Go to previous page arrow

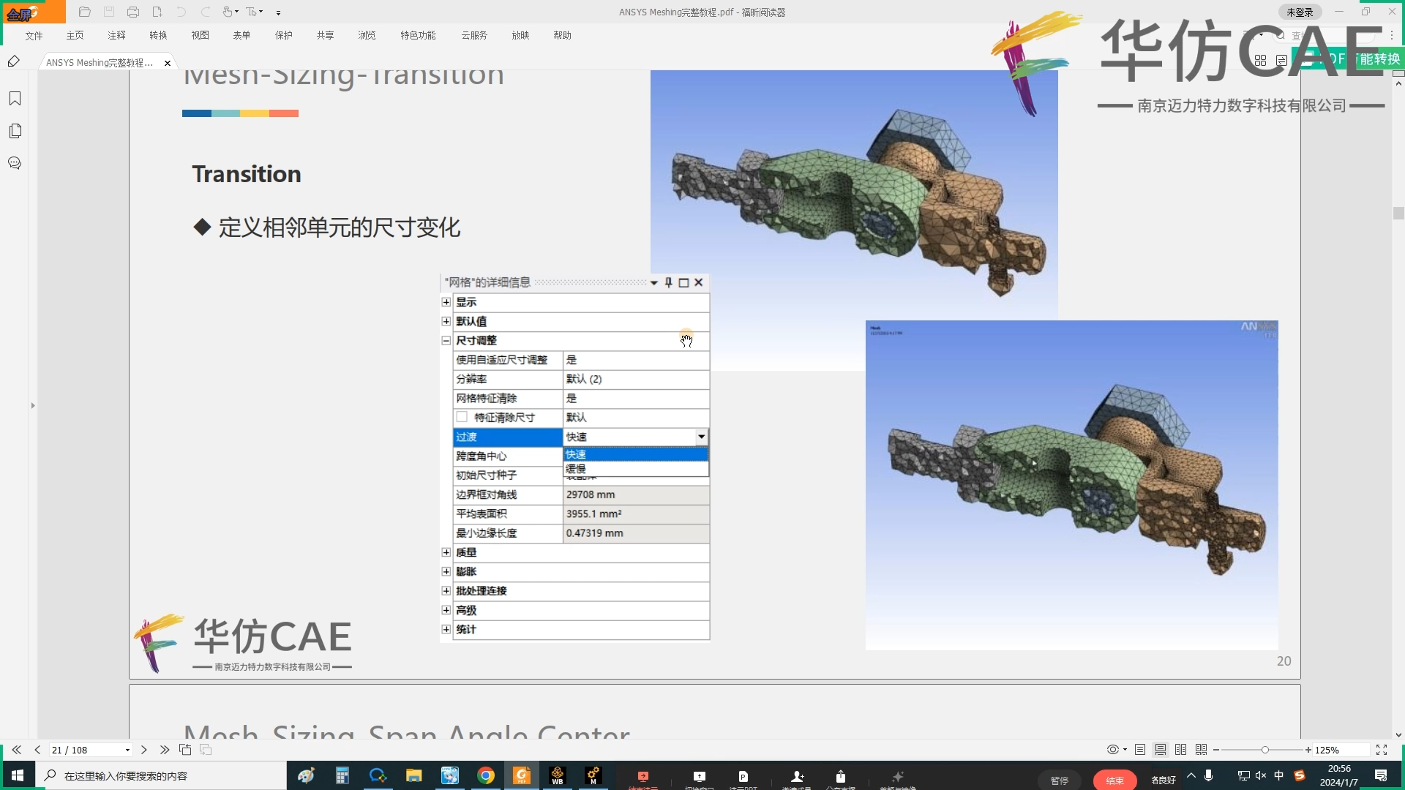[x=37, y=750]
